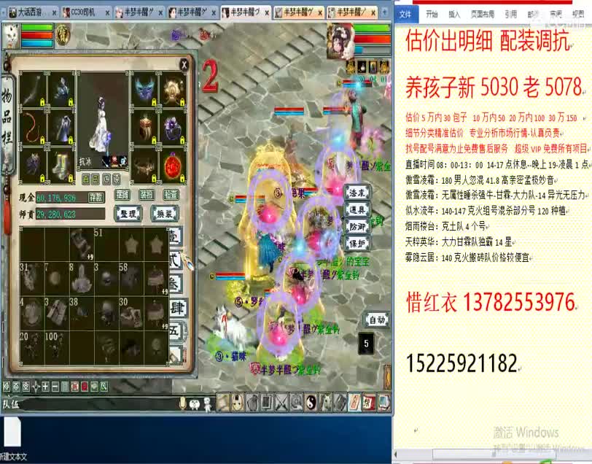The width and height of the screenshot is (592, 464).
Task: Close the inventory panel with X
Action: pos(184,65)
